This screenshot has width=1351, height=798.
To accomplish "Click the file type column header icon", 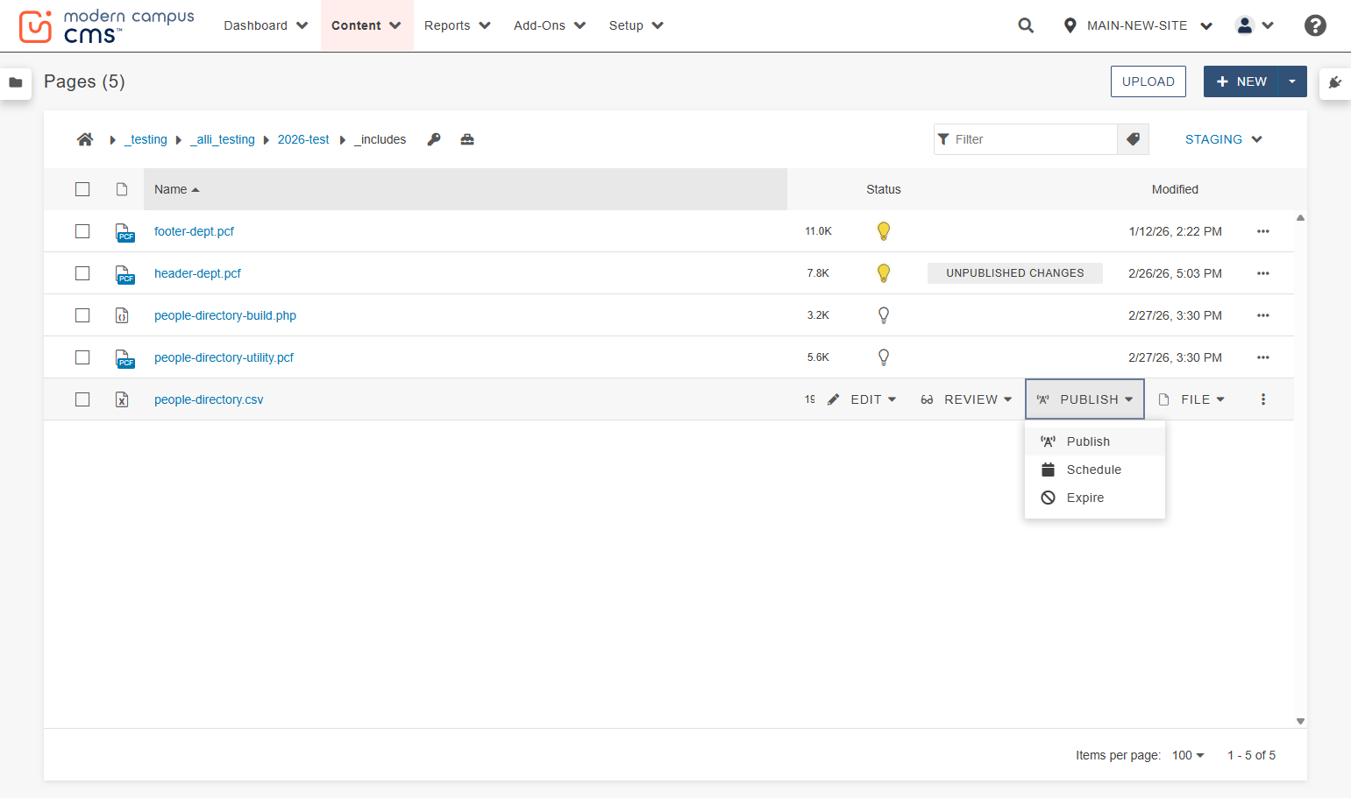I will click(x=122, y=189).
